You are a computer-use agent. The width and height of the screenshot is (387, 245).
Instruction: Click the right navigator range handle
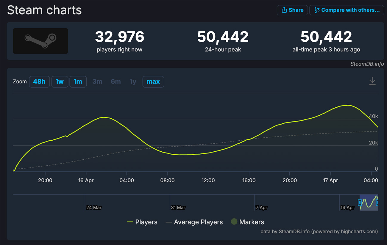click(377, 203)
